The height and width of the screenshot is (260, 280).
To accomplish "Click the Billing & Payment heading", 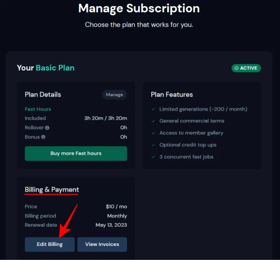I will click(52, 189).
